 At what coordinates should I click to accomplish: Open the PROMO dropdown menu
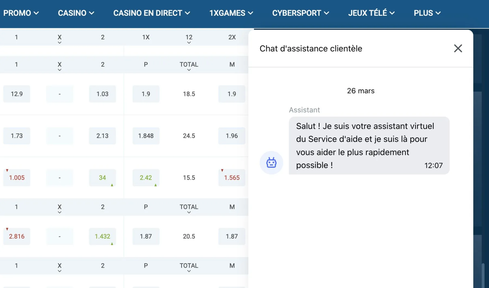(21, 13)
